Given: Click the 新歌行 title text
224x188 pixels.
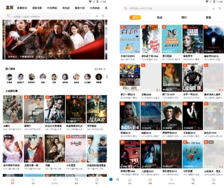Looking at the screenshot, I should click(28, 126).
